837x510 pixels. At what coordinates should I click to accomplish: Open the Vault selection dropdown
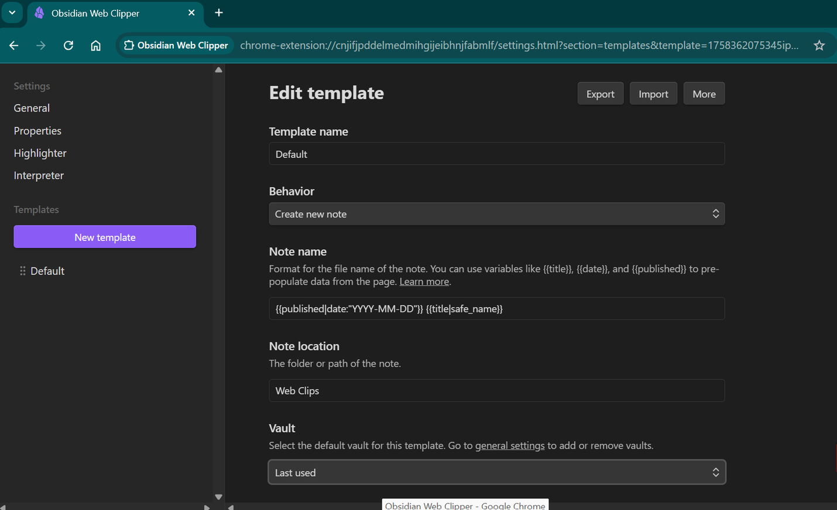tap(496, 473)
